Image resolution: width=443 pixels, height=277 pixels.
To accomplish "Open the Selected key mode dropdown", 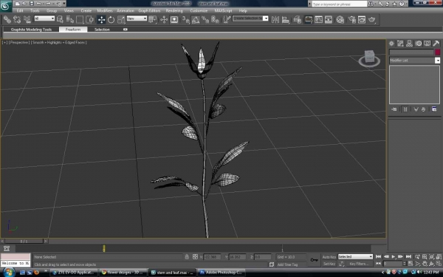I will coord(355,256).
